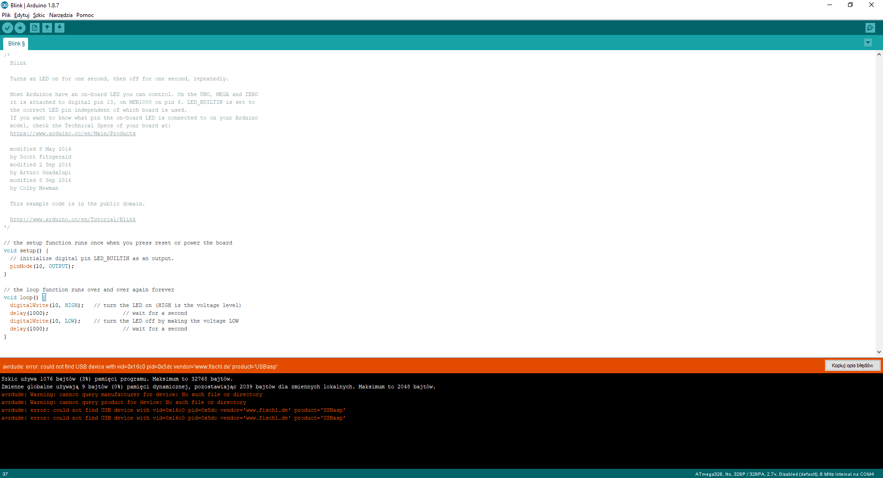Screen dimensions: 883x478
Task: Open the Pomoc menu
Action: (x=85, y=15)
